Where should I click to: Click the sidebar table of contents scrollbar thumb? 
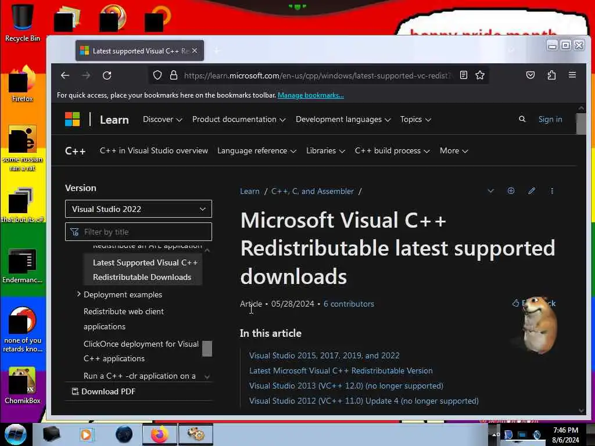207,348
